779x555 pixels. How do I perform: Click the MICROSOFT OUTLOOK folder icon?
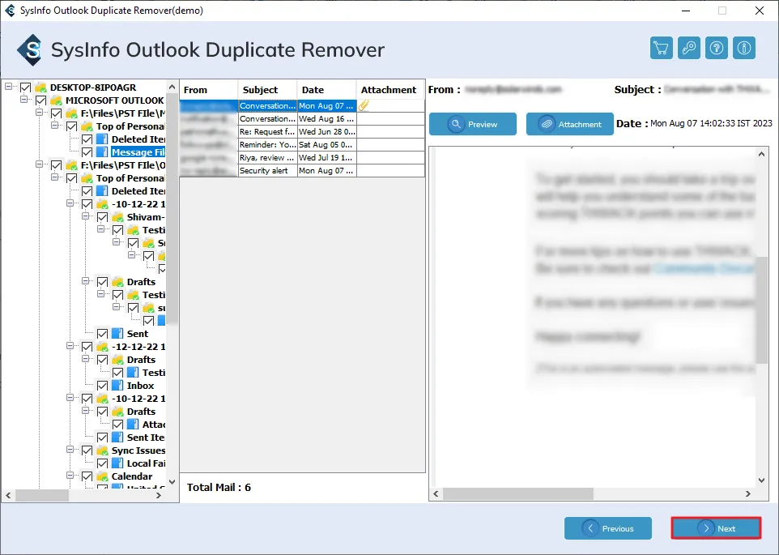[56, 100]
